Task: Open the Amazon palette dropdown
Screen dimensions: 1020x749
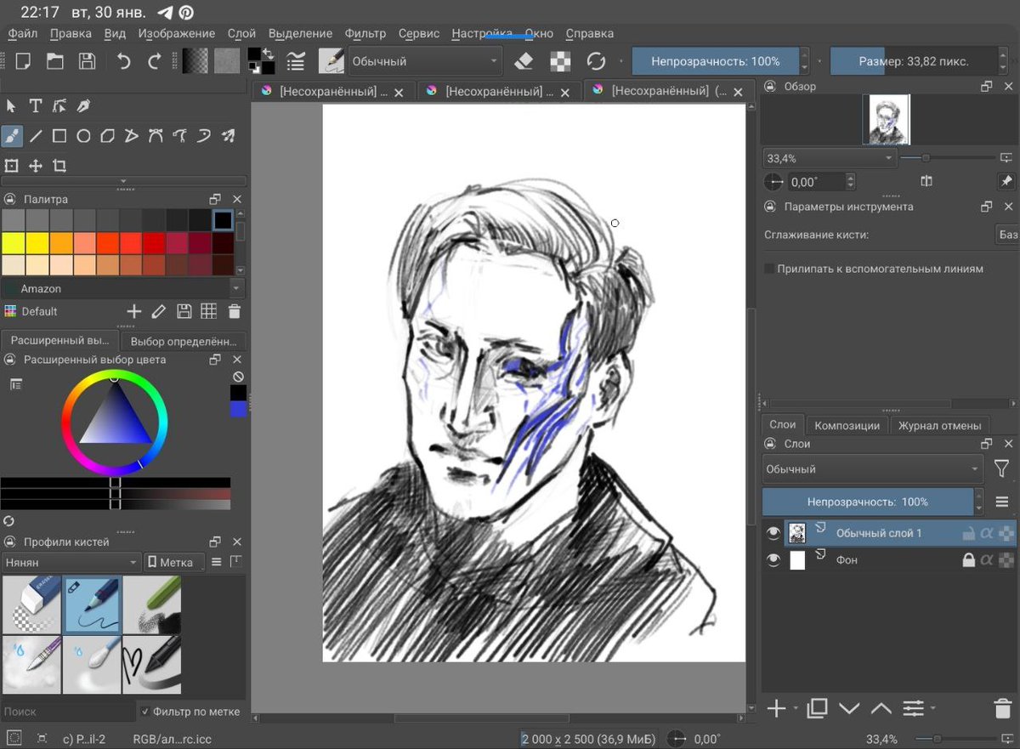Action: pos(123,288)
